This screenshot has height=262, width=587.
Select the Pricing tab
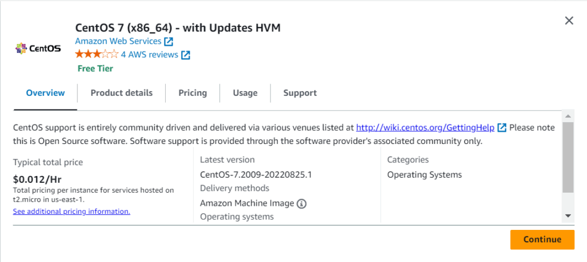click(193, 93)
